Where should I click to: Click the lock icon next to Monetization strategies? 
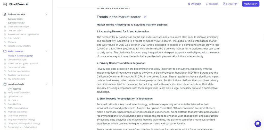pyautogui.click(x=5, y=27)
